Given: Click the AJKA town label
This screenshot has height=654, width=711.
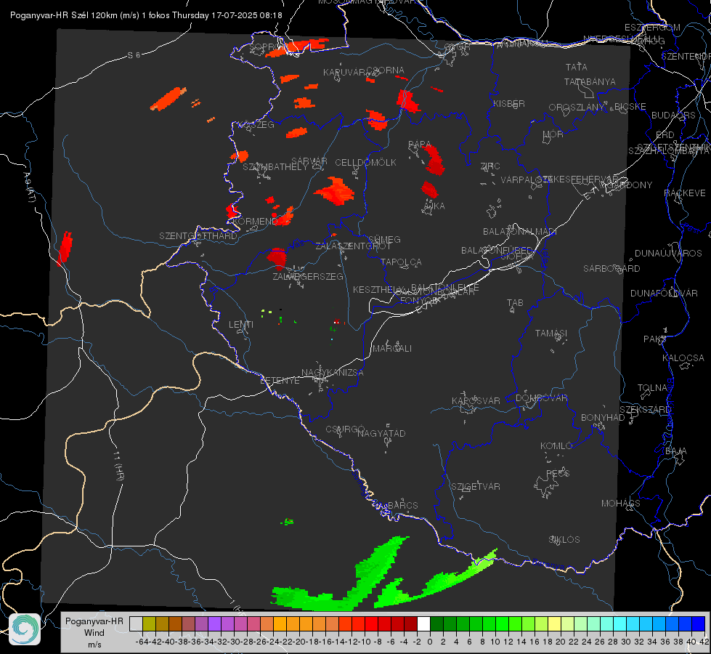Looking at the screenshot, I should [x=434, y=206].
